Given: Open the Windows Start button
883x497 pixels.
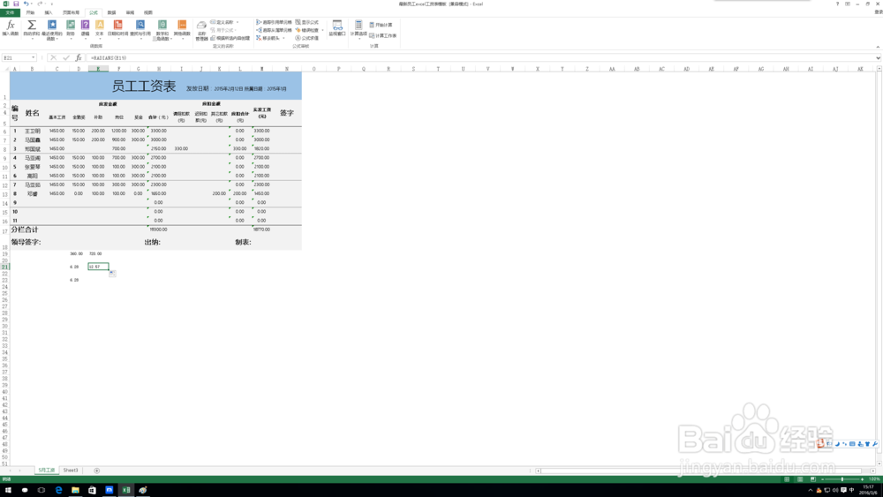Looking at the screenshot, I should click(8, 490).
